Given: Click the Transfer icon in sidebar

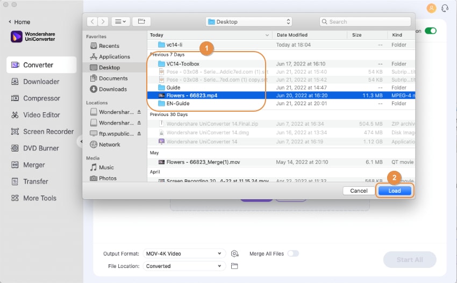Looking at the screenshot, I should [x=15, y=182].
